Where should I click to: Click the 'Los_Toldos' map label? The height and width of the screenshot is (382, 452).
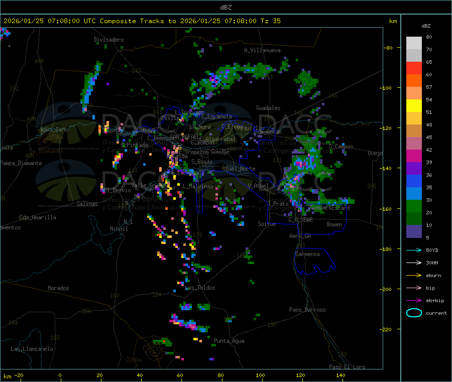click(x=200, y=288)
